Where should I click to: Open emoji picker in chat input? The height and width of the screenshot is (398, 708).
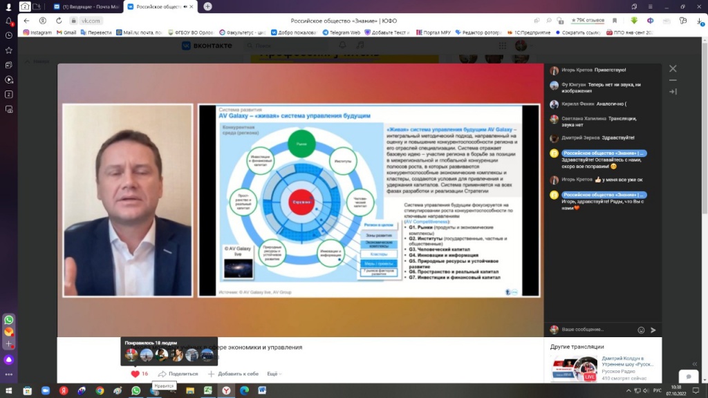click(x=641, y=330)
